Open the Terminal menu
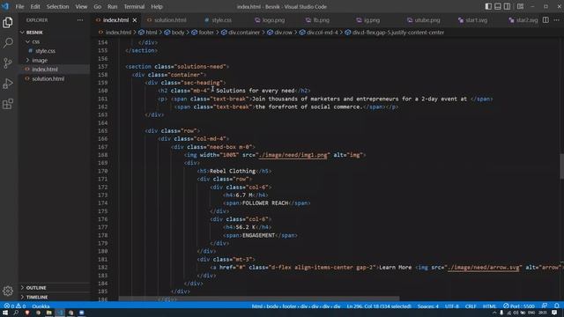 click(134, 6)
